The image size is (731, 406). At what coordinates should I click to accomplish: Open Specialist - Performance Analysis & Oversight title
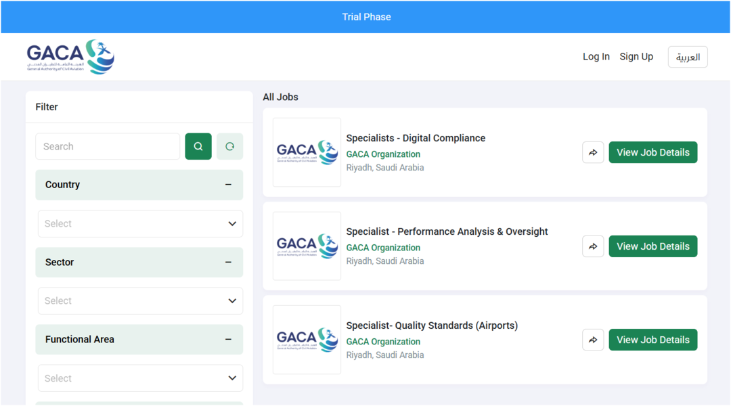pyautogui.click(x=447, y=231)
